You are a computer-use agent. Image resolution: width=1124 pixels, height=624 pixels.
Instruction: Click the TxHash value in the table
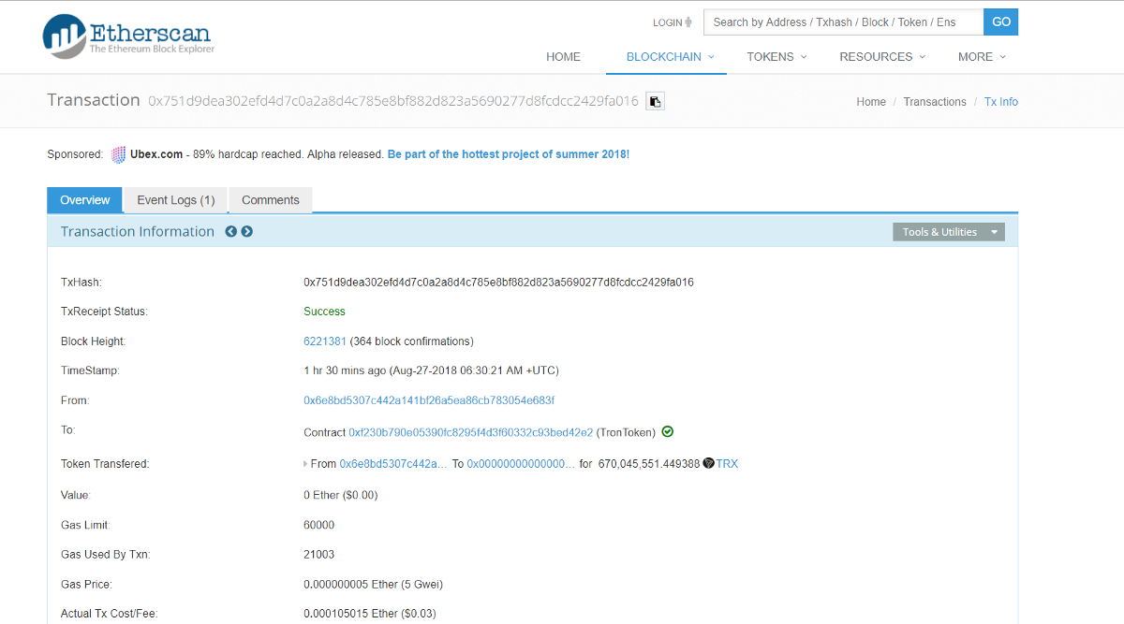tap(498, 283)
